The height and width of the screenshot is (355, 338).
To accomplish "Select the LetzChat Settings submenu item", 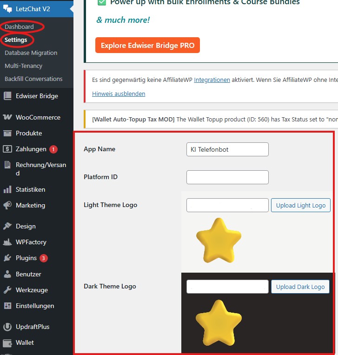I will pos(16,40).
